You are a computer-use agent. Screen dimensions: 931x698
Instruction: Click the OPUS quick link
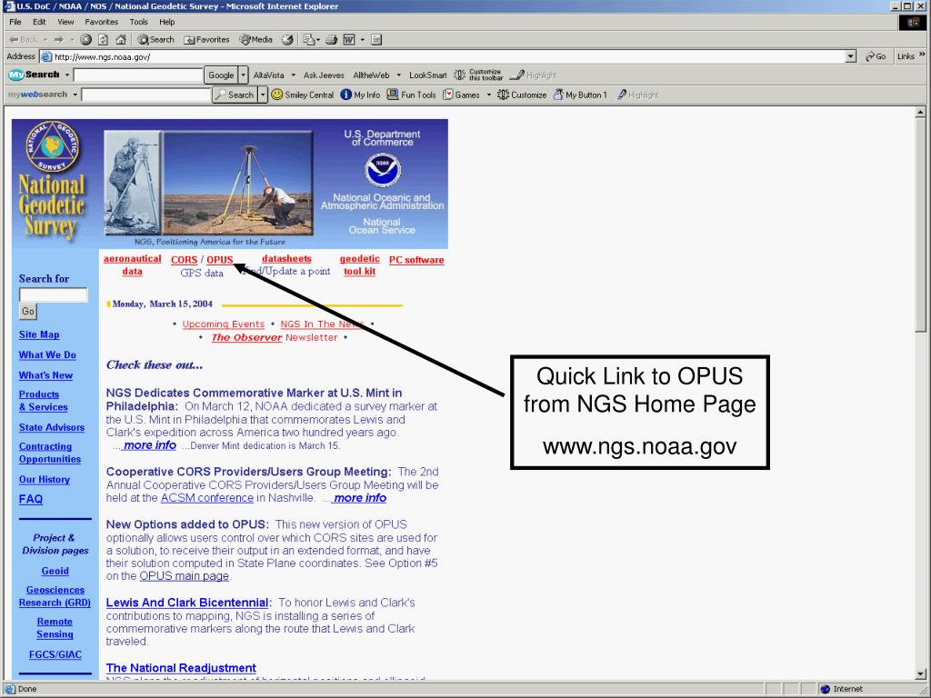(220, 260)
